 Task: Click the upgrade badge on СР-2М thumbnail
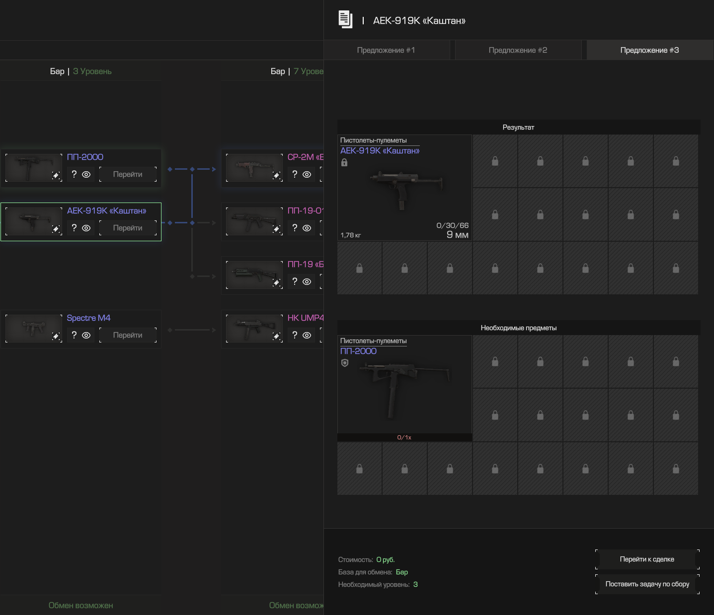click(276, 175)
